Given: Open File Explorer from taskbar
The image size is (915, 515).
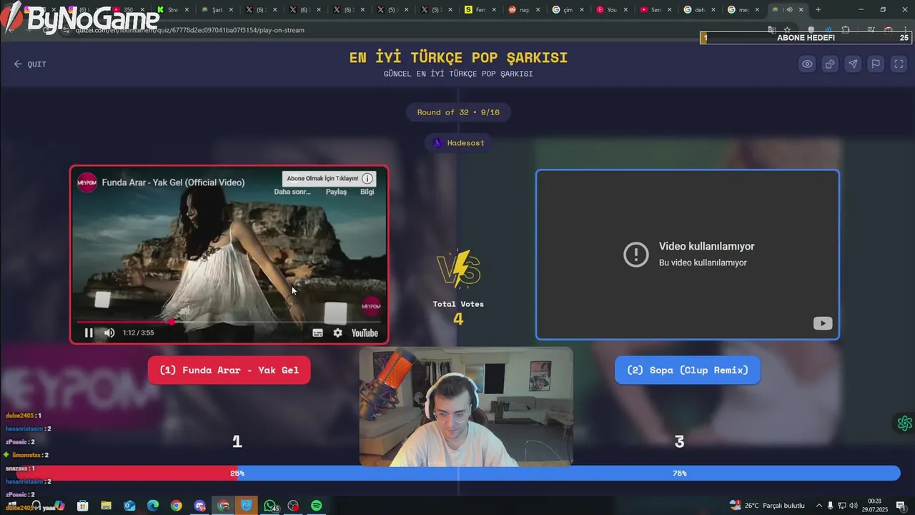Looking at the screenshot, I should (106, 506).
